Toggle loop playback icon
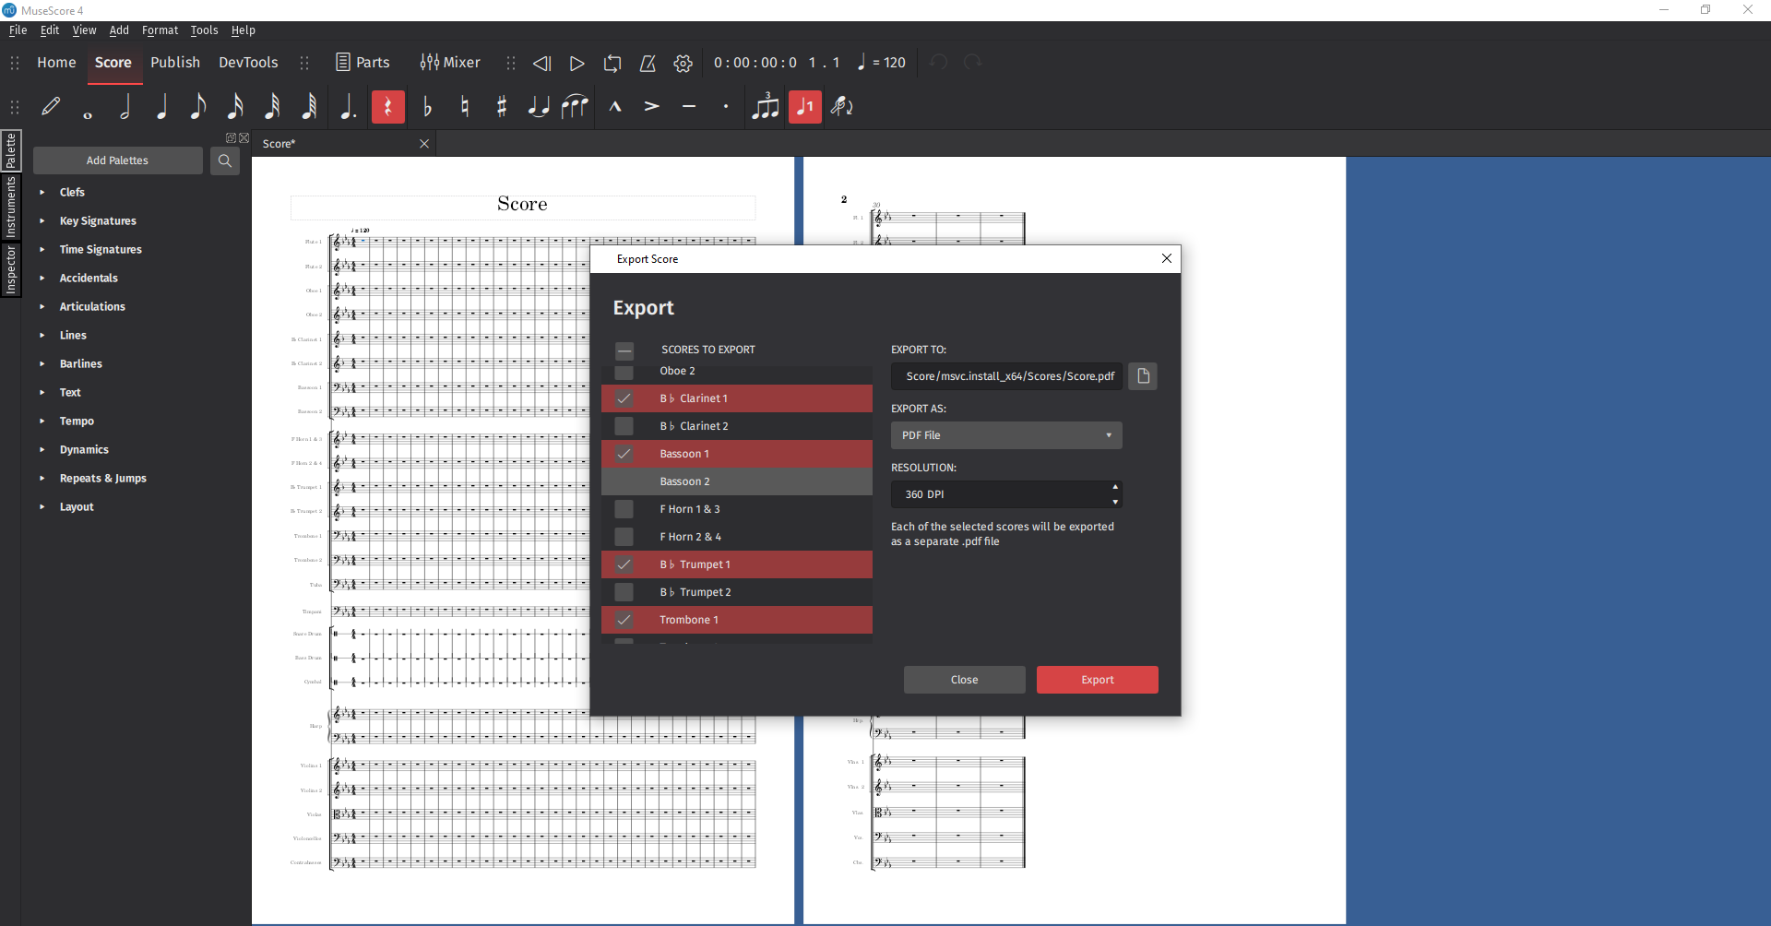The height and width of the screenshot is (926, 1771). point(612,63)
